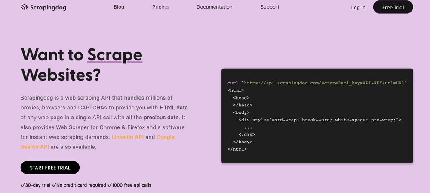
Task: Go to the Pricing menu item
Action: [160, 7]
